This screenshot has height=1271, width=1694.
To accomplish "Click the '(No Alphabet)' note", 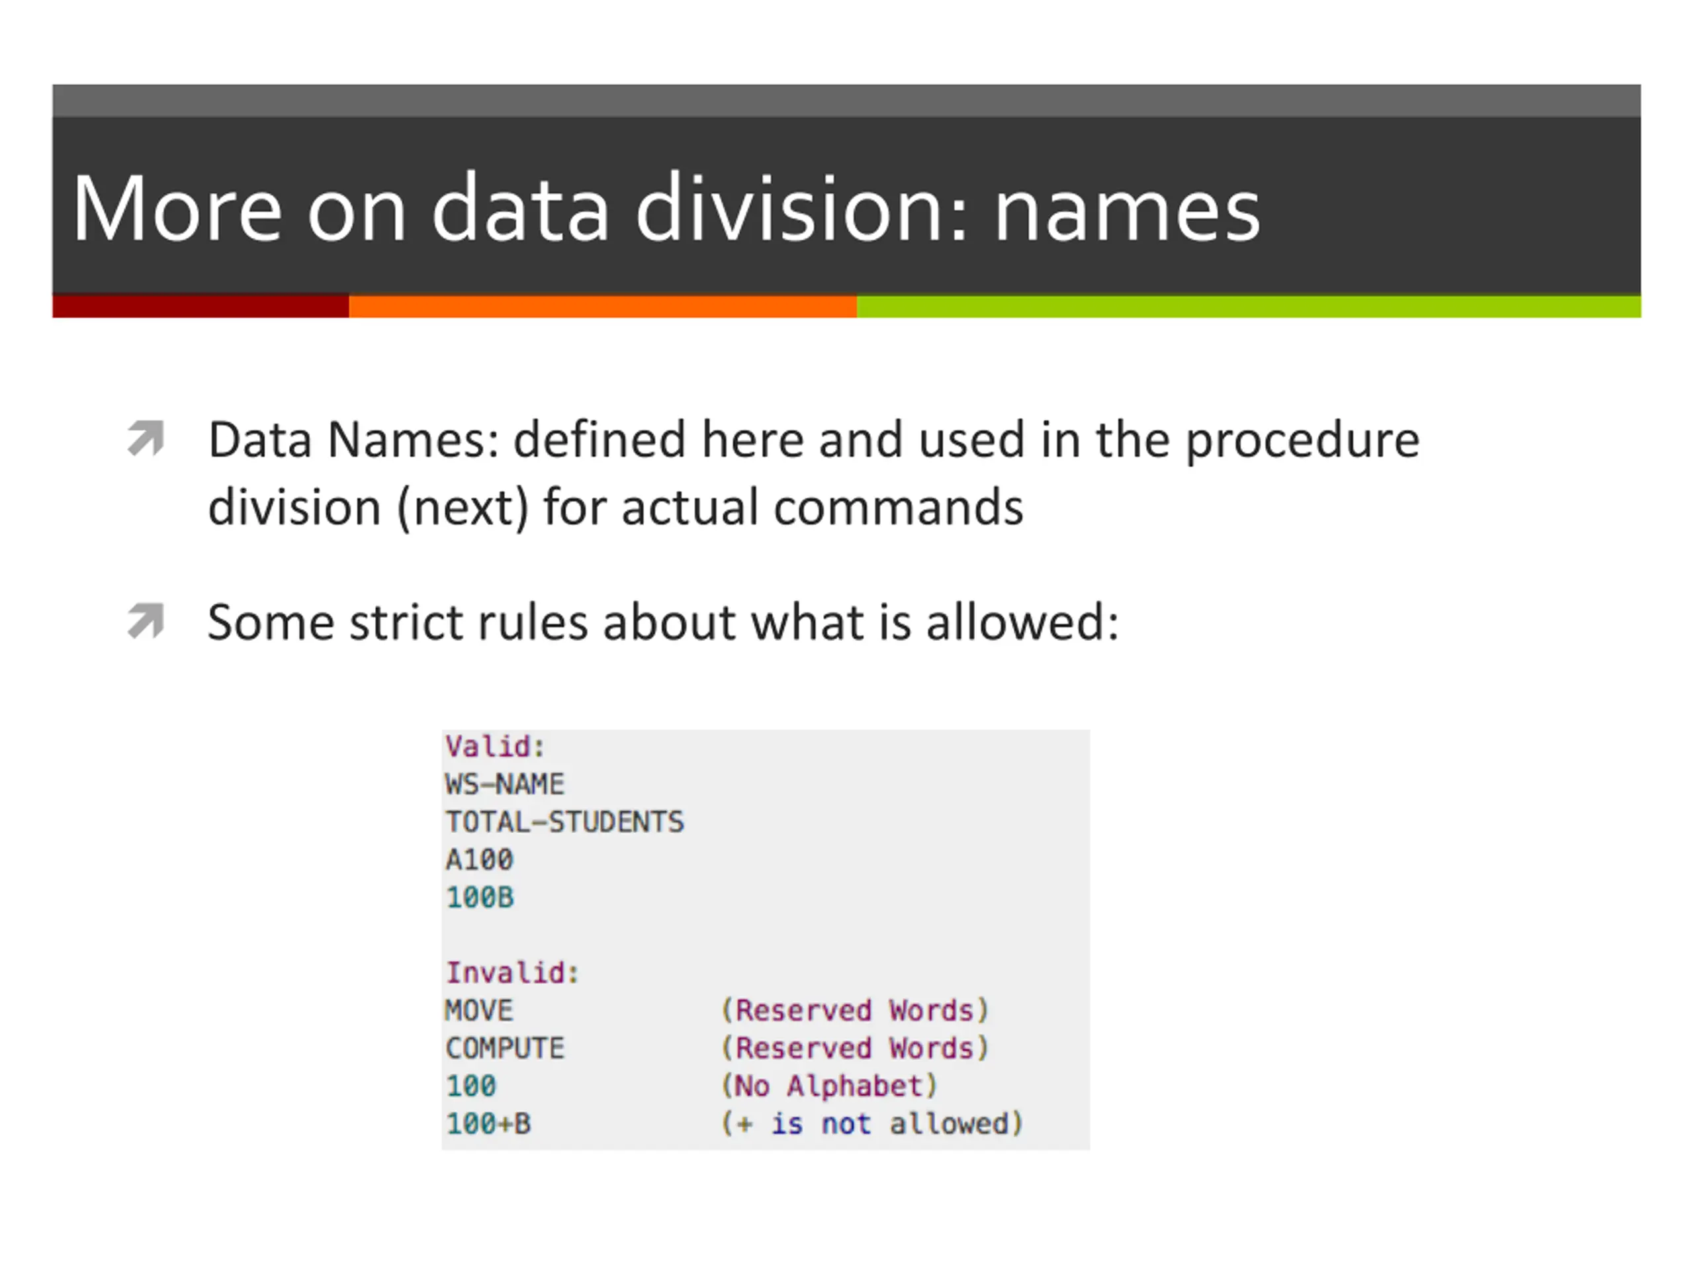I will 829,1086.
